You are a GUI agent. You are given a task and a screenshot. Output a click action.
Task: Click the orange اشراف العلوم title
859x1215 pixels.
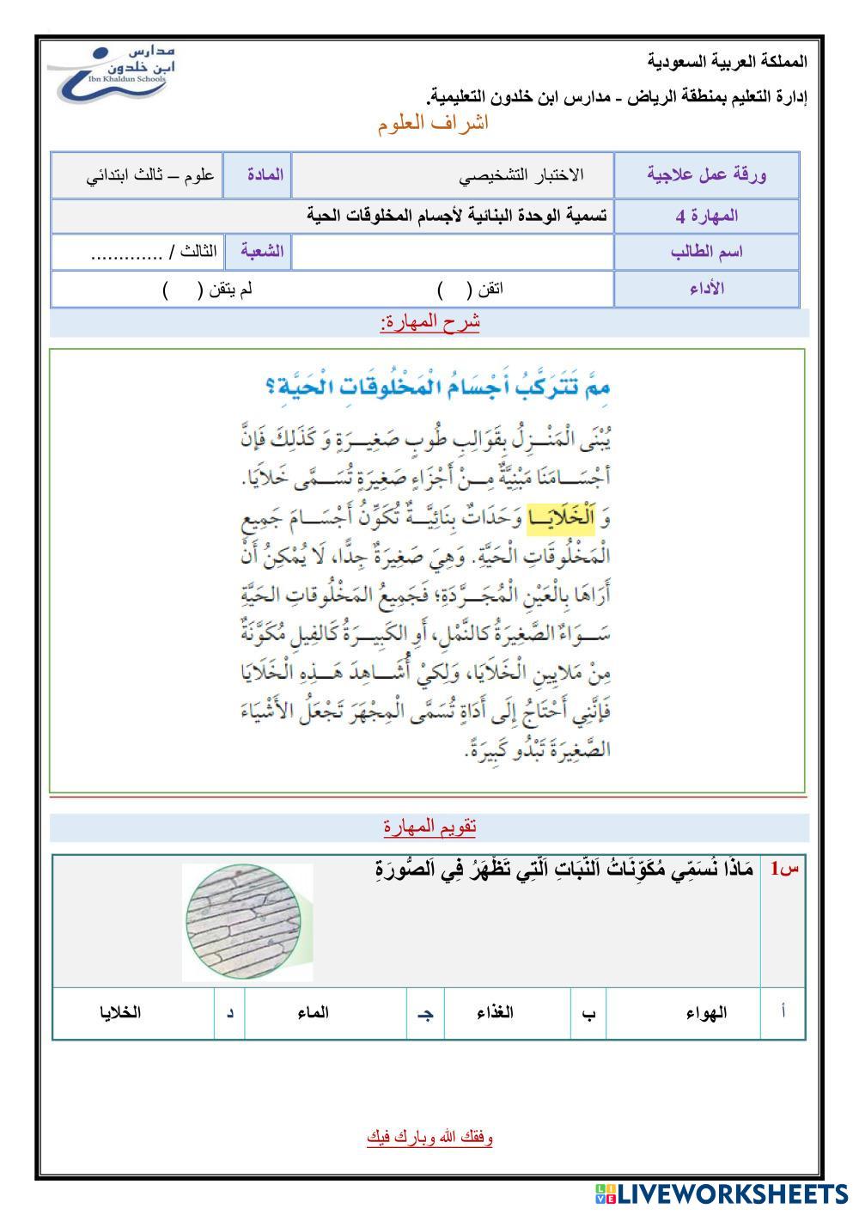(x=433, y=124)
